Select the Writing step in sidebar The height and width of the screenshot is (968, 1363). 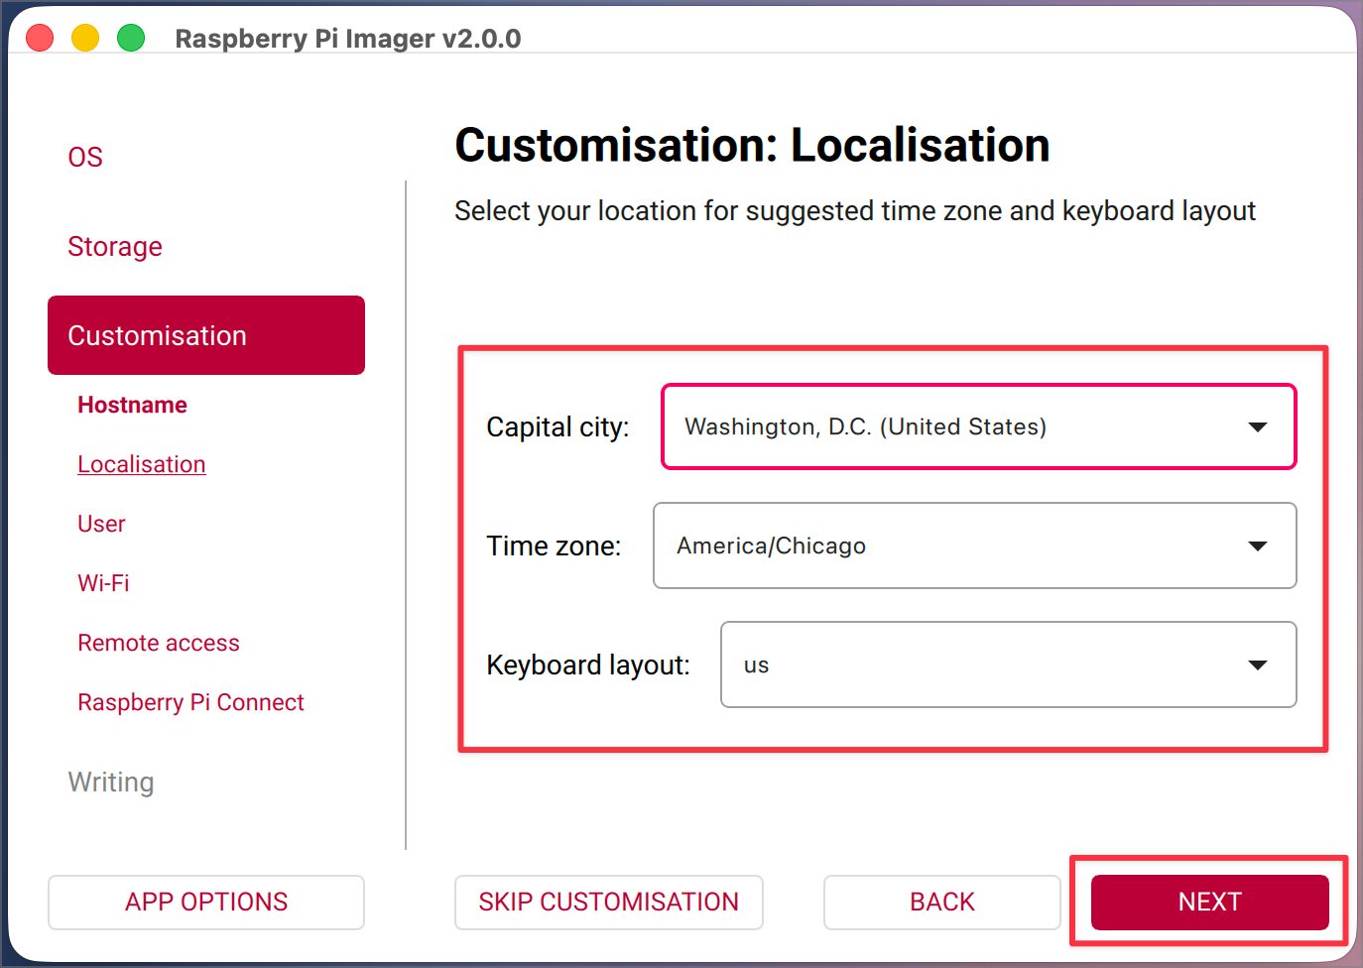click(111, 782)
